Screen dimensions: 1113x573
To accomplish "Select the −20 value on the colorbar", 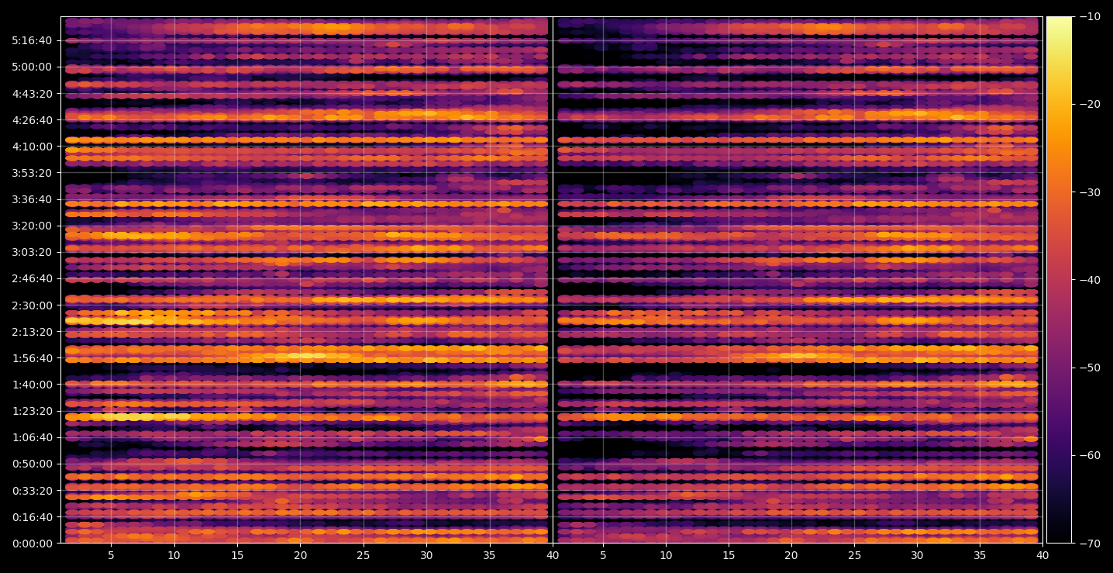I will click(x=1089, y=104).
